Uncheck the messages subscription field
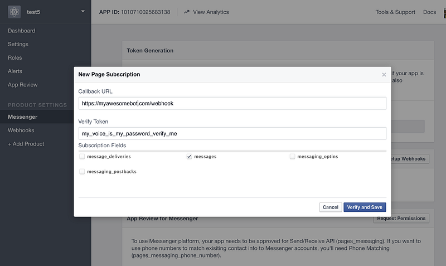 (189, 157)
